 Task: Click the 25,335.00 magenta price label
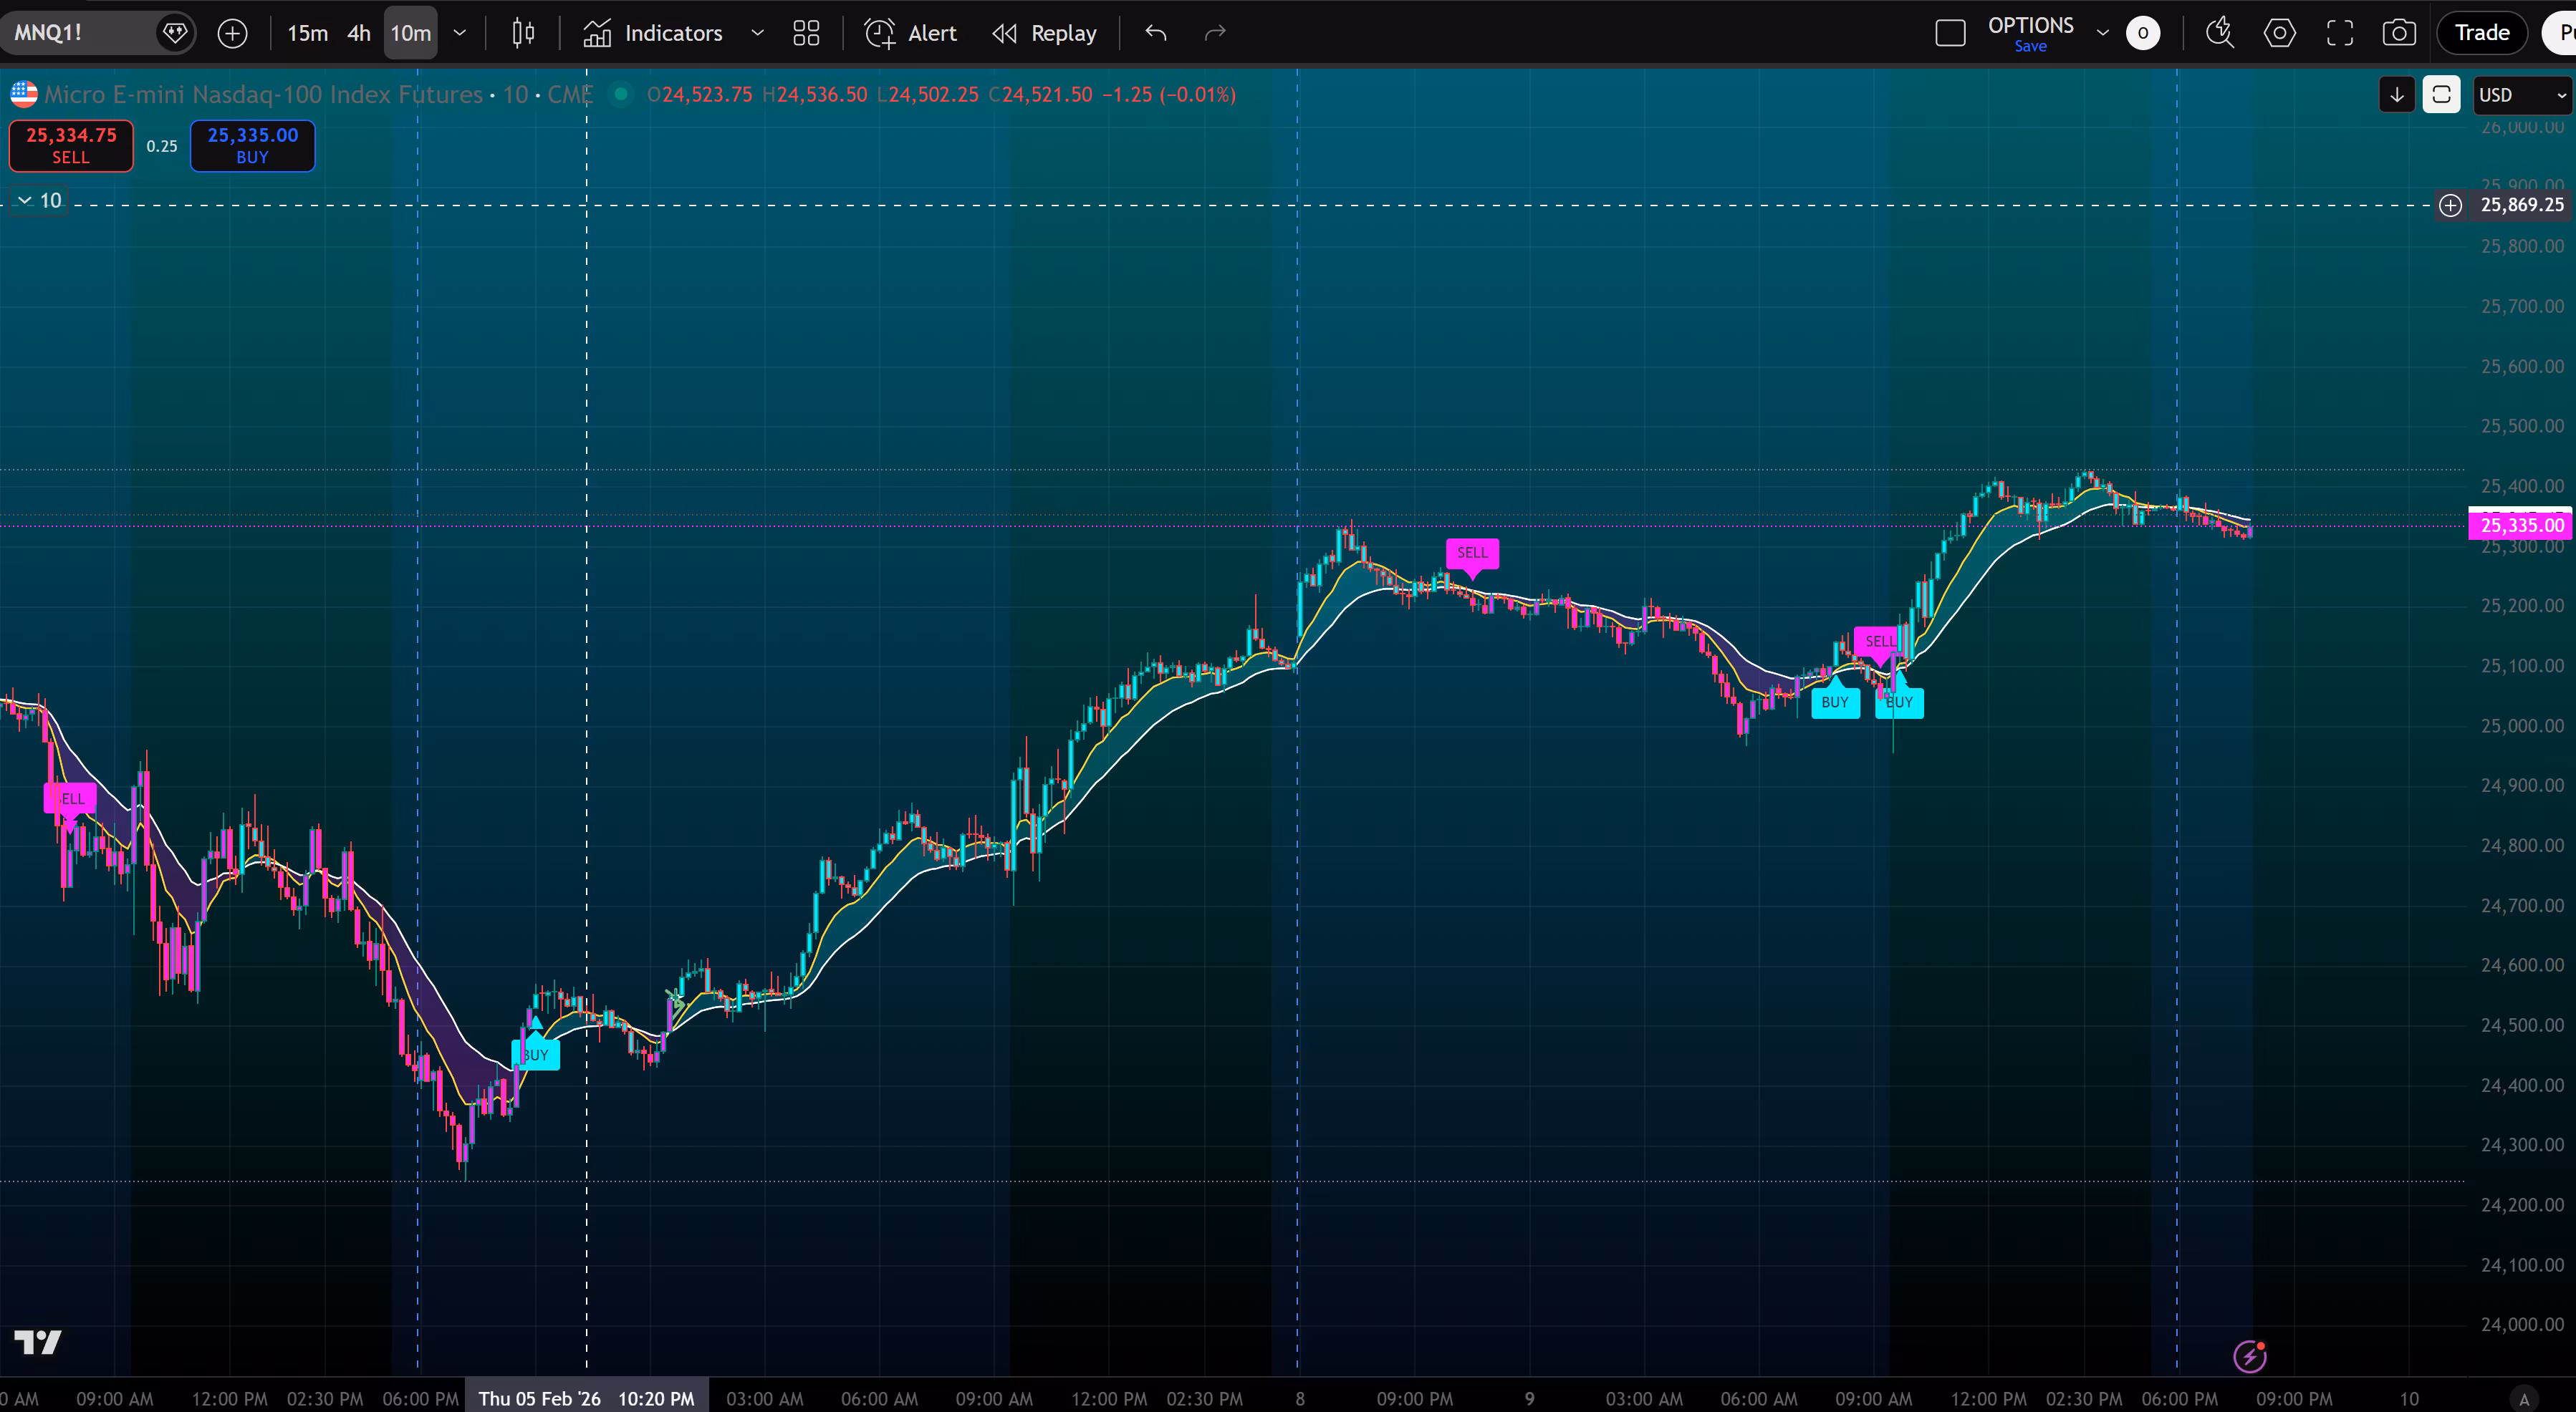(2521, 526)
